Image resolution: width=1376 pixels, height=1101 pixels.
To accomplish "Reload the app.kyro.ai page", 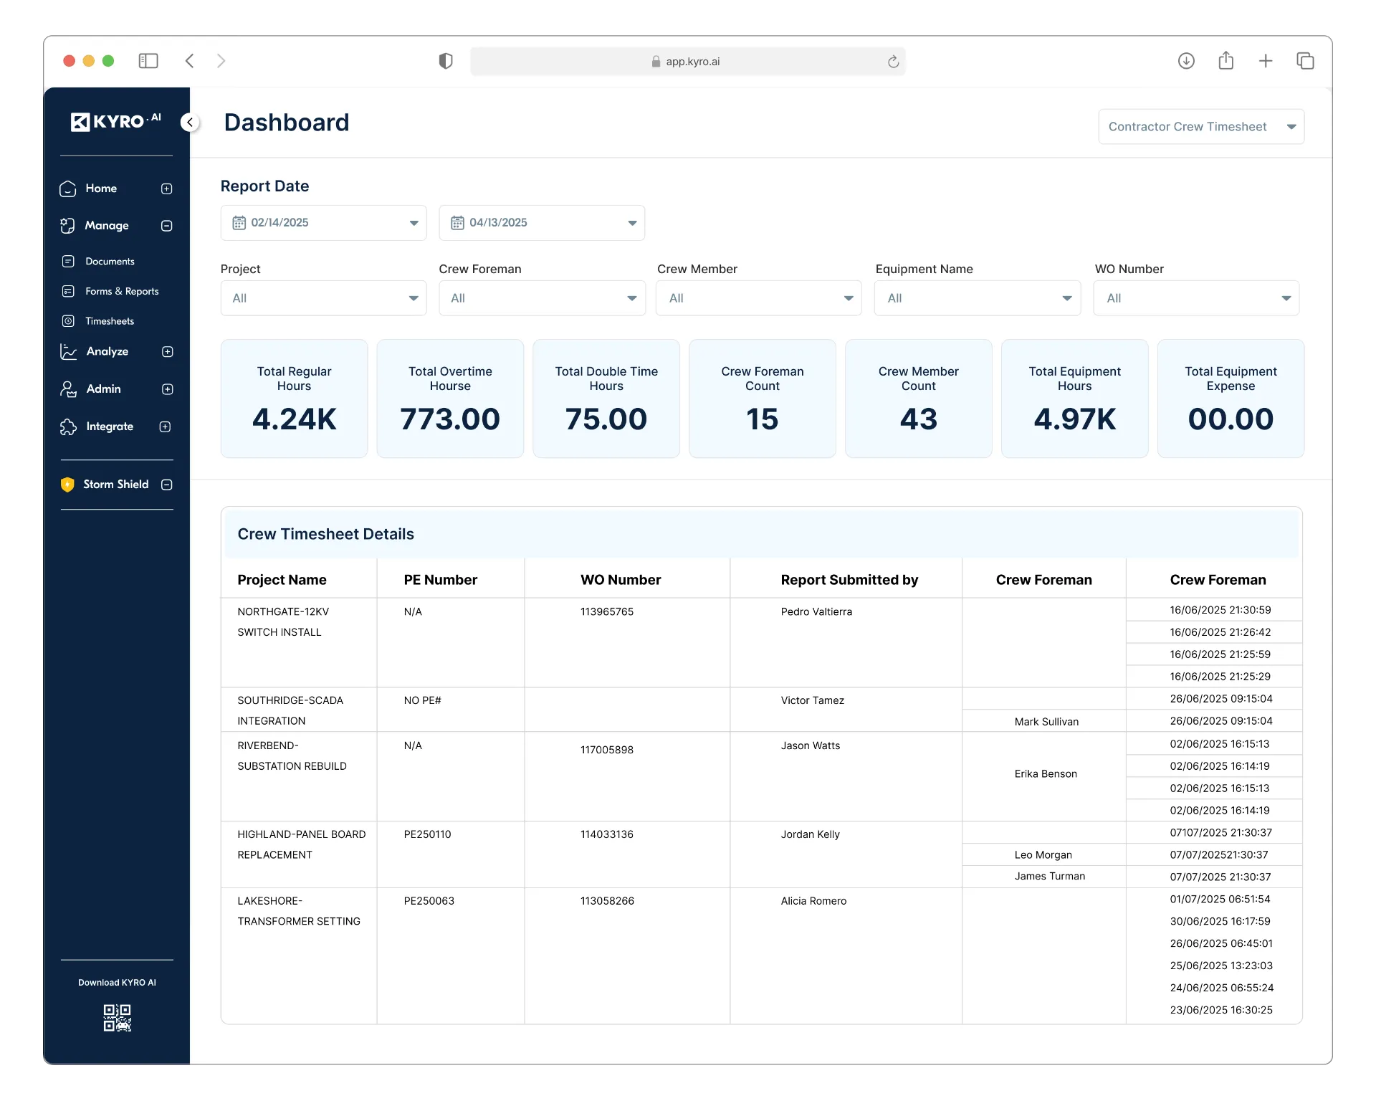I will (893, 62).
